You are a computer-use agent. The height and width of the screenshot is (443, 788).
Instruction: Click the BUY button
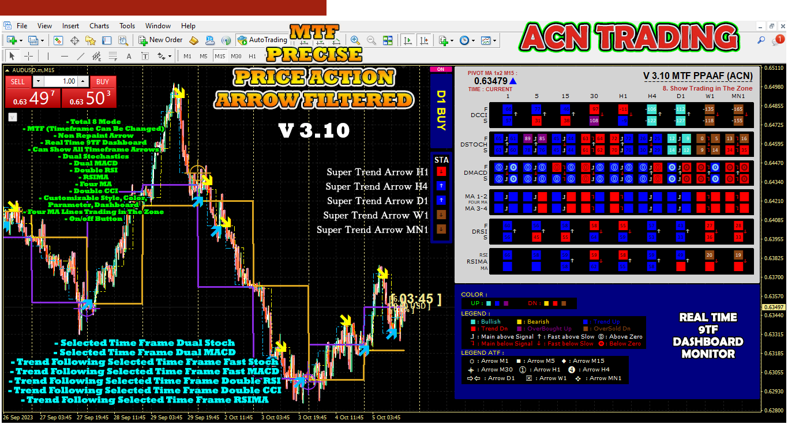click(x=103, y=82)
